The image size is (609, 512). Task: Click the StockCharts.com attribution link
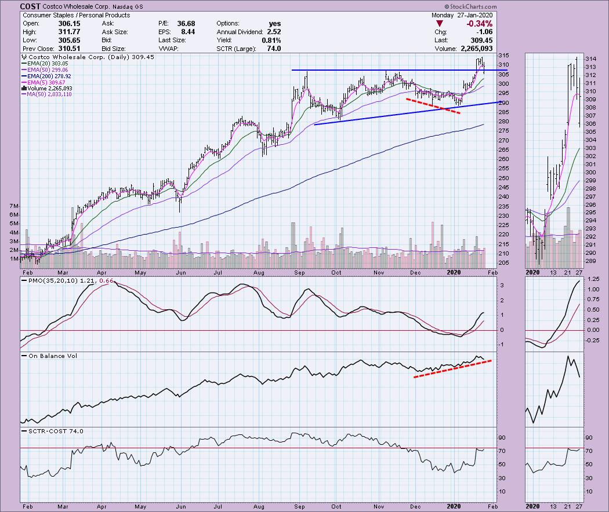click(x=470, y=6)
